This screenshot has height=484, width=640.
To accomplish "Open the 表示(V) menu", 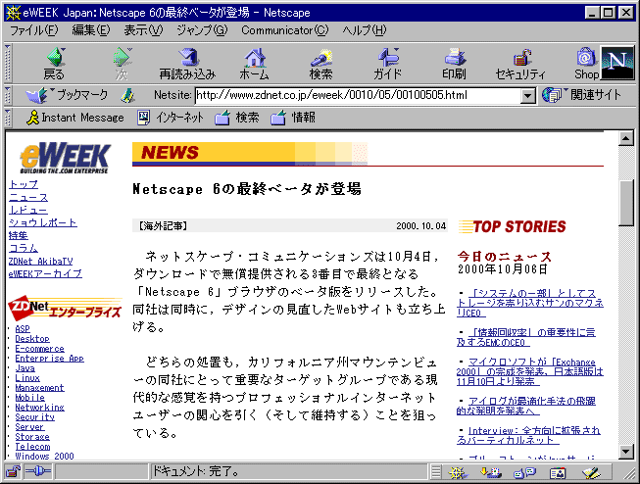I will 143,30.
